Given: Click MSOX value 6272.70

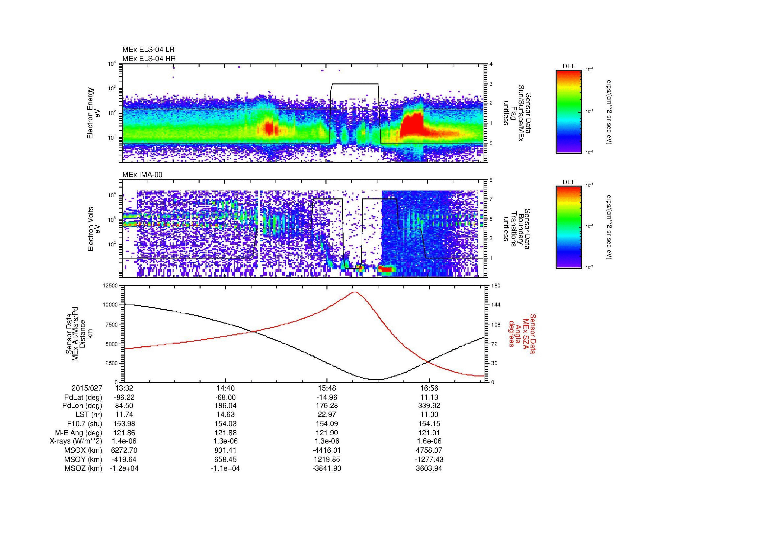Looking at the screenshot, I should 124,450.
